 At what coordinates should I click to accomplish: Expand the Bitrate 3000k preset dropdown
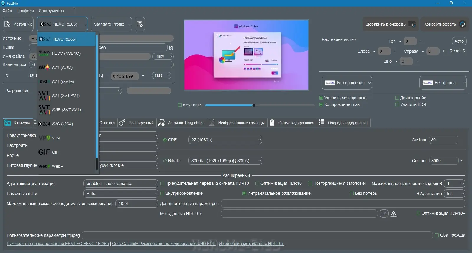225,161
